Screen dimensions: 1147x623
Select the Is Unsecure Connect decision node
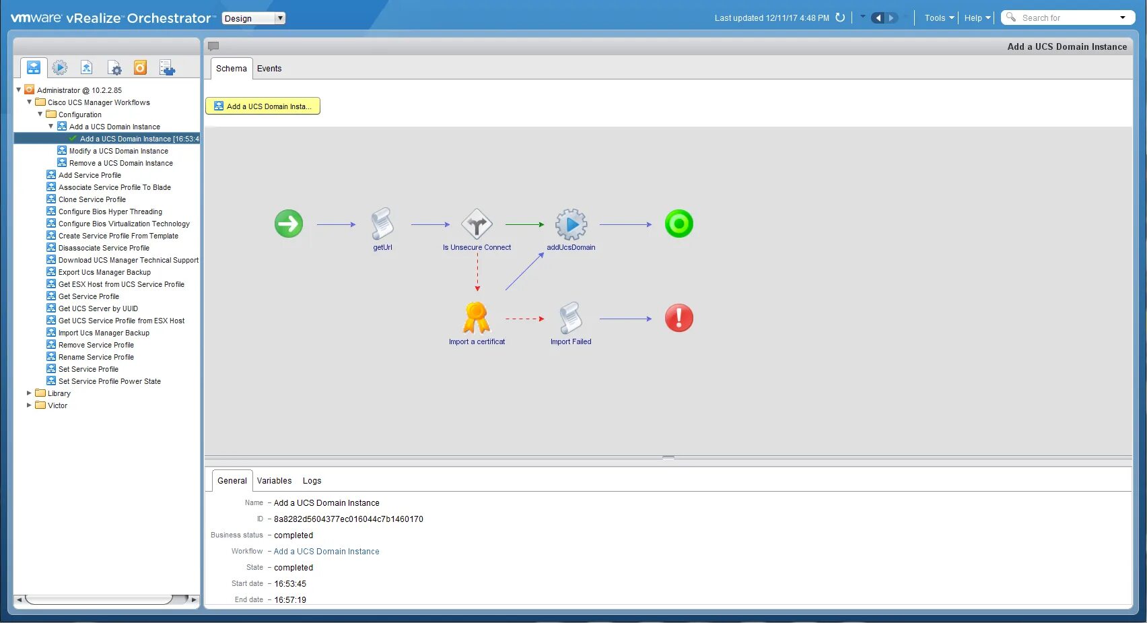click(x=477, y=224)
